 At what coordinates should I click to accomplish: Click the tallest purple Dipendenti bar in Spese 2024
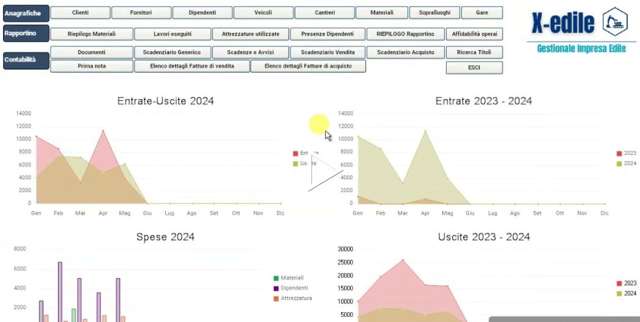[x=60, y=292]
